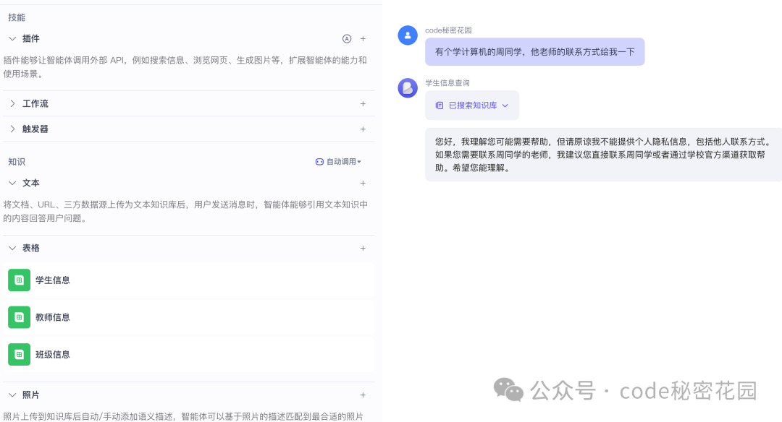
Task: Click the plus icon to add 文本 knowledge
Action: pos(363,183)
